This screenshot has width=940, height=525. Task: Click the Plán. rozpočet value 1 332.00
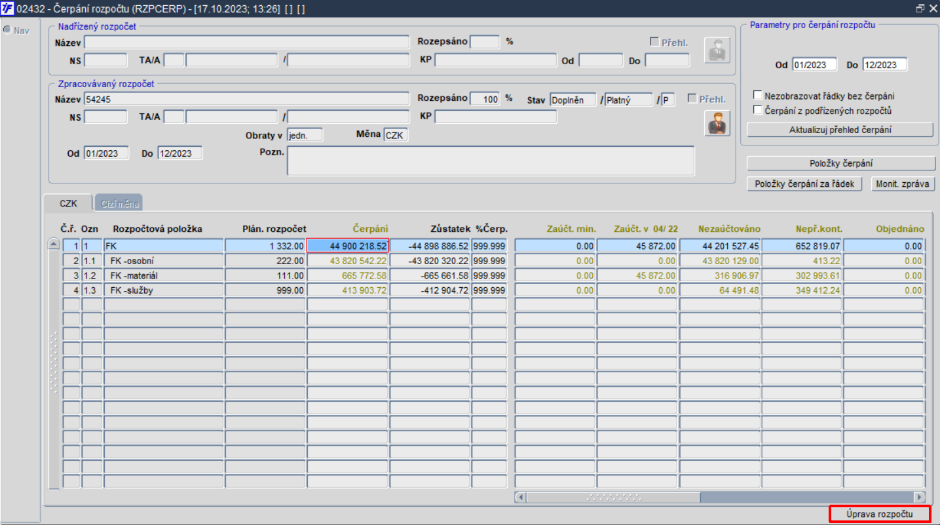pyautogui.click(x=265, y=246)
